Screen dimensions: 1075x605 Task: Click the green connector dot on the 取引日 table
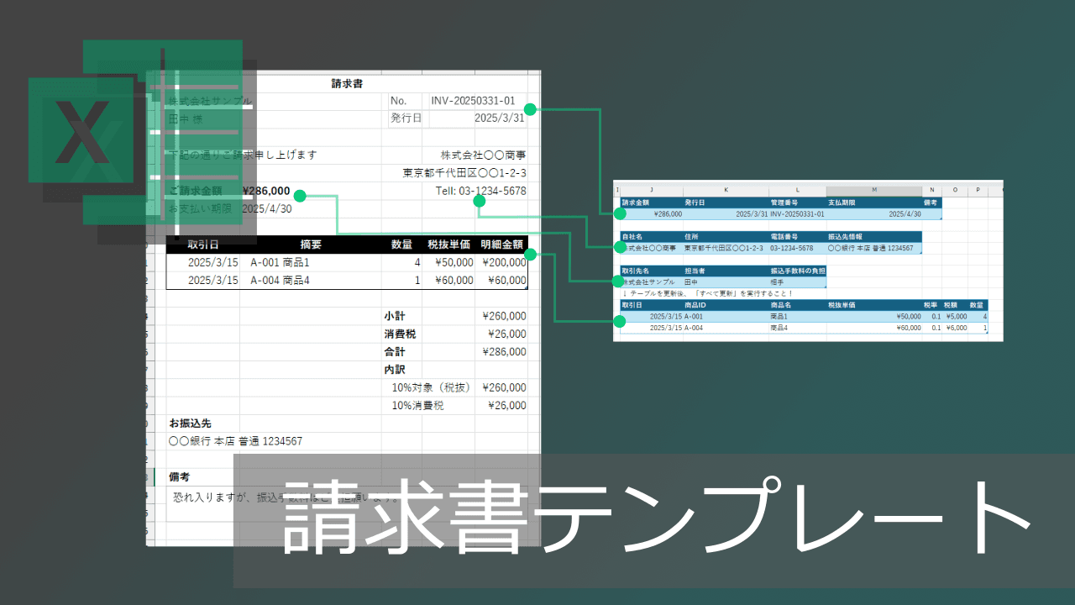point(621,319)
